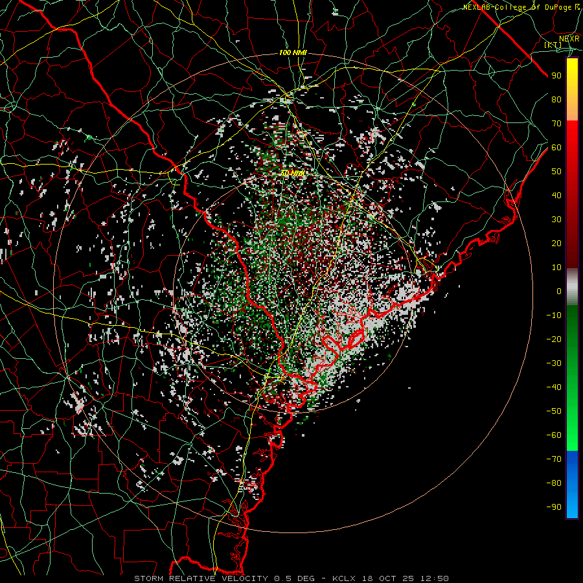Select the -30 value on the velocity scale
Screen dimensions: 583x583
point(554,363)
